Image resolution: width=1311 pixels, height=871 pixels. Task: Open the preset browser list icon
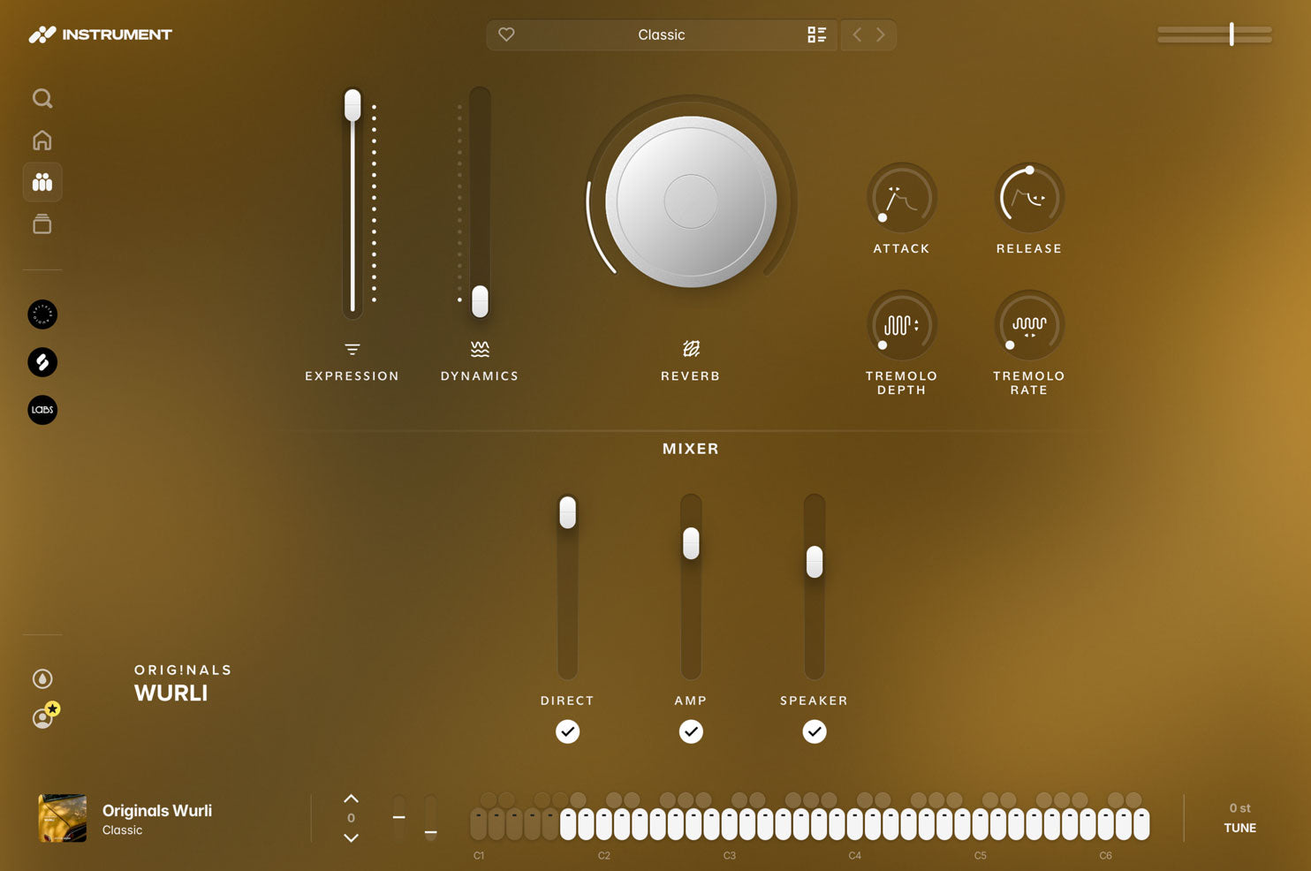click(x=817, y=34)
